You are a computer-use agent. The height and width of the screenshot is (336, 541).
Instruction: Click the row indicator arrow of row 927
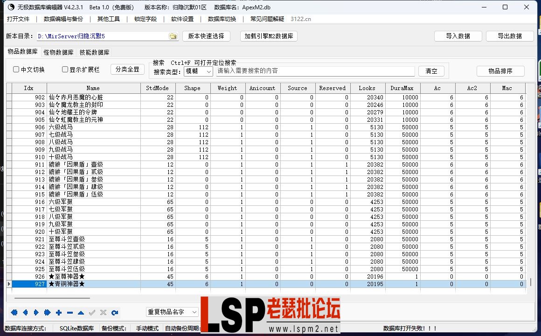tap(9, 284)
